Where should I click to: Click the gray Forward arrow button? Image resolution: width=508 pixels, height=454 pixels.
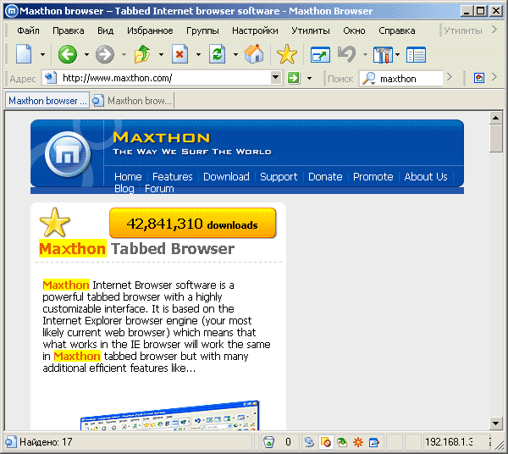click(x=105, y=54)
